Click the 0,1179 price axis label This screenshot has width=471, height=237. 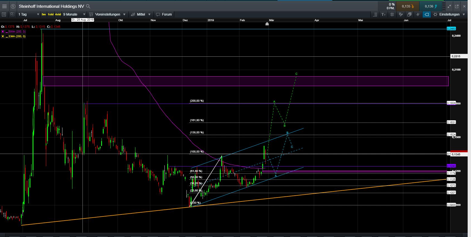(451, 173)
